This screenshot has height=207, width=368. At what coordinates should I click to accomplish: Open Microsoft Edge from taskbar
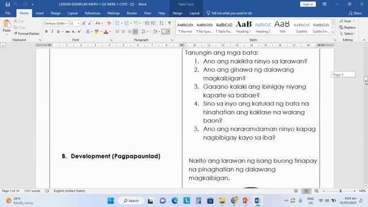(x=175, y=201)
